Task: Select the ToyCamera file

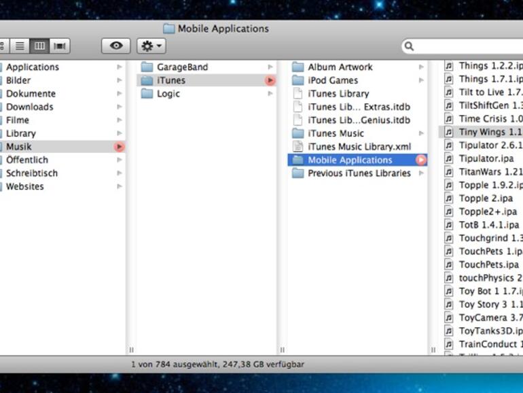Action: tap(481, 318)
